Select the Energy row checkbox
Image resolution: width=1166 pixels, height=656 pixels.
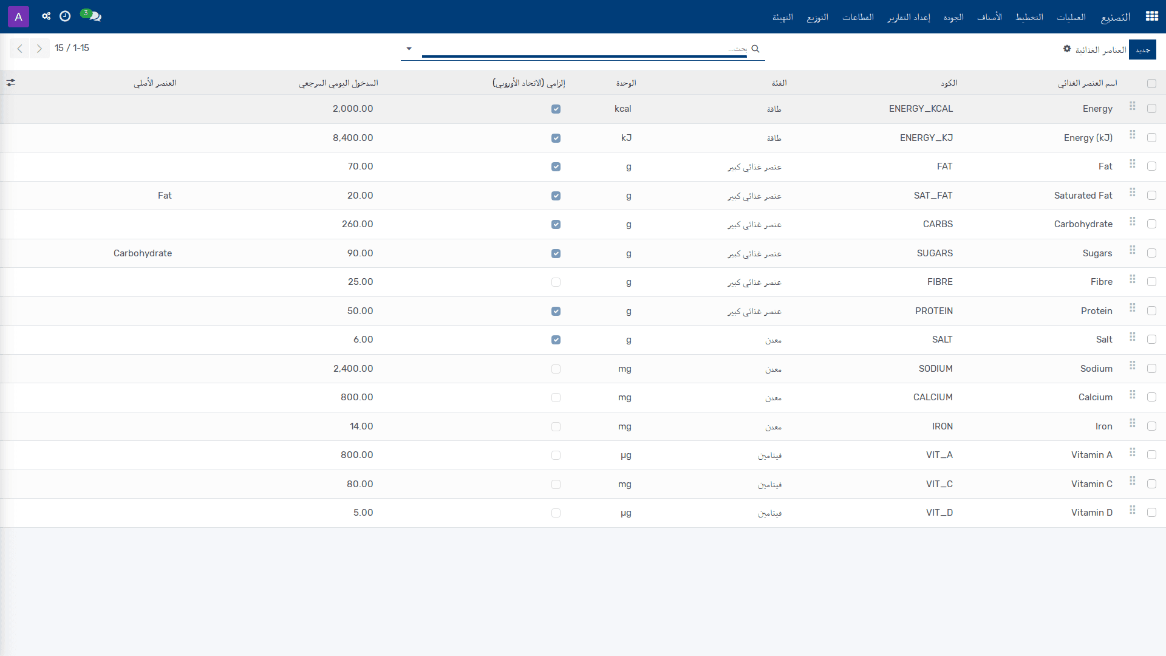(1151, 109)
